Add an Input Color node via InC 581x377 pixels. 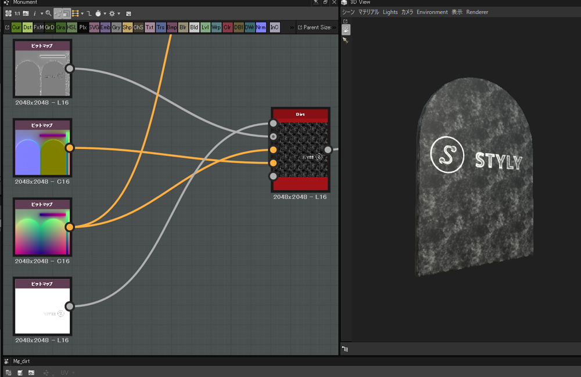[275, 27]
